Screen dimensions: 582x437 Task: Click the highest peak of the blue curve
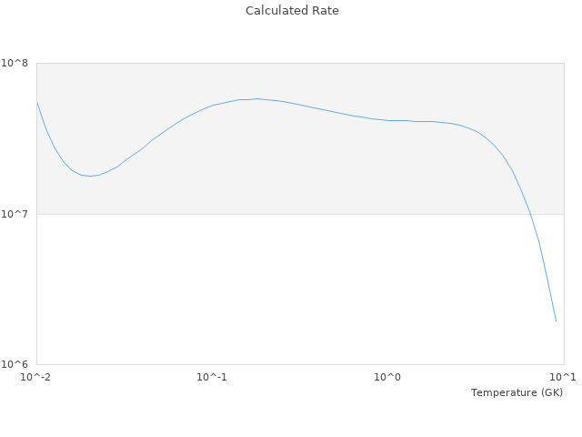point(256,98)
